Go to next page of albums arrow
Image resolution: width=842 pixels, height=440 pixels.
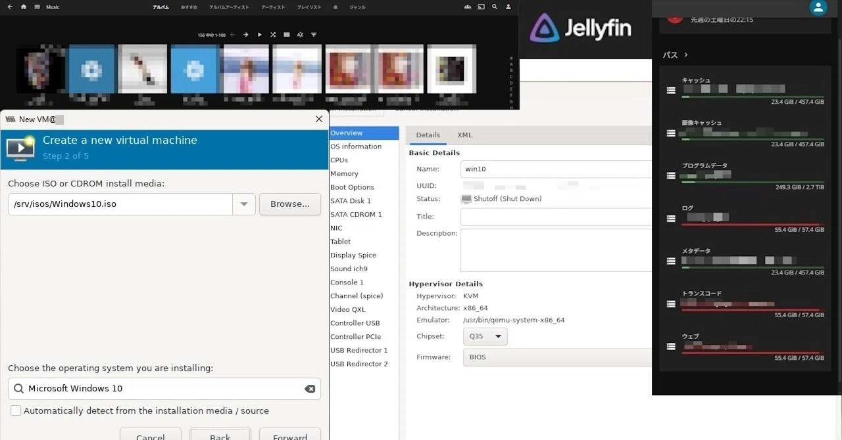[245, 34]
